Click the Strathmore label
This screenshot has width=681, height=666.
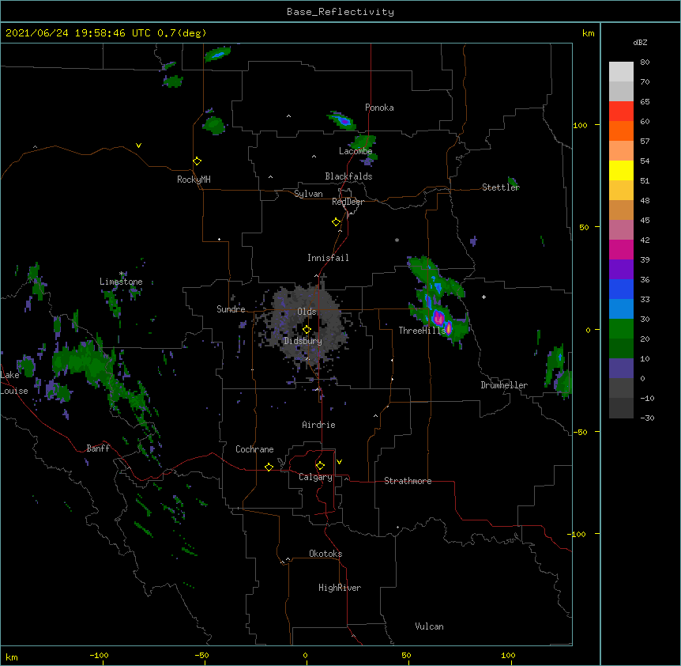pos(408,481)
